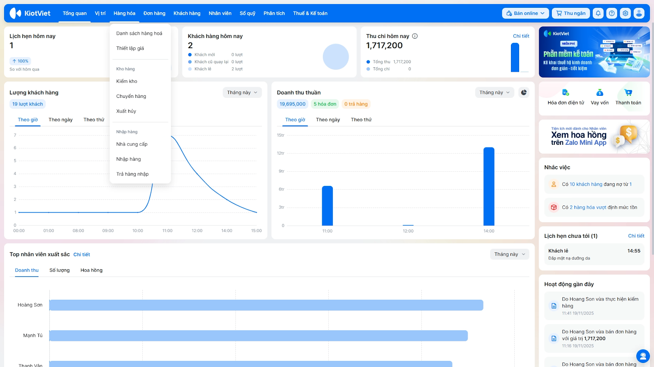This screenshot has height=367, width=654.
Task: Open the Phần mềm kế toán banner
Action: [x=594, y=52]
